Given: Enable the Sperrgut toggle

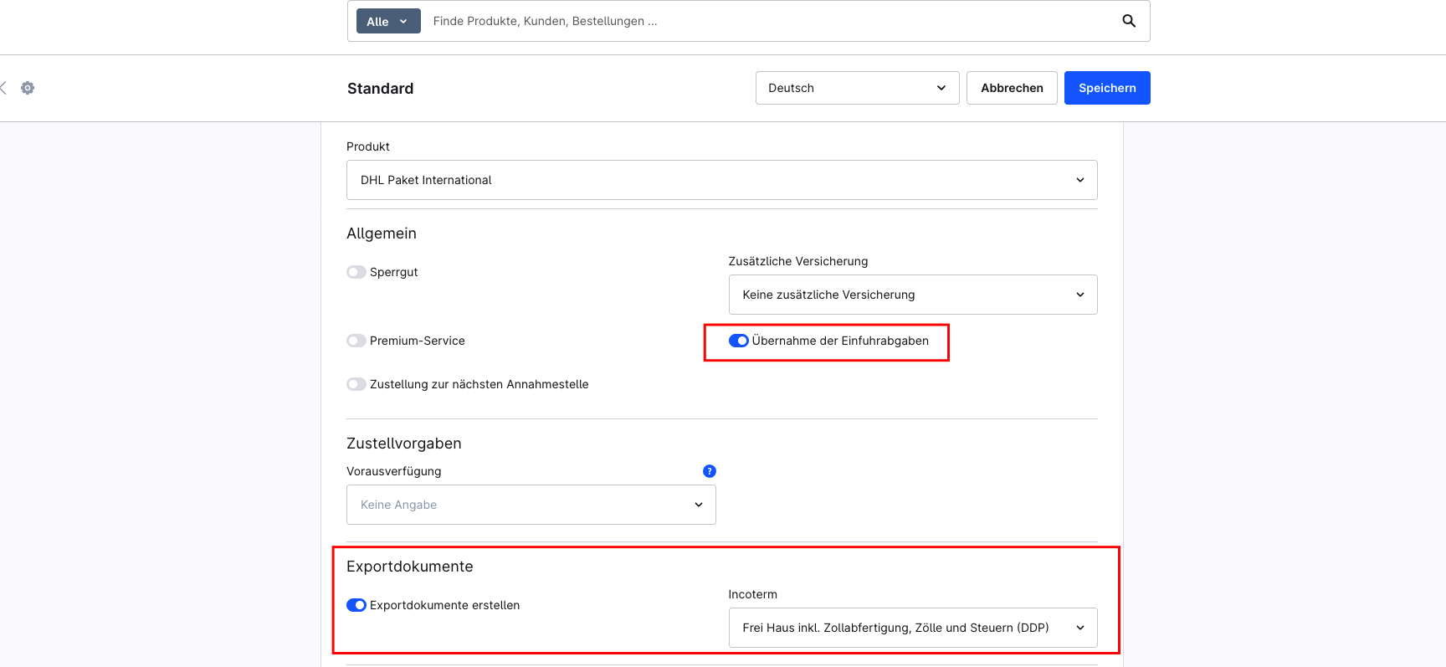Looking at the screenshot, I should point(356,272).
